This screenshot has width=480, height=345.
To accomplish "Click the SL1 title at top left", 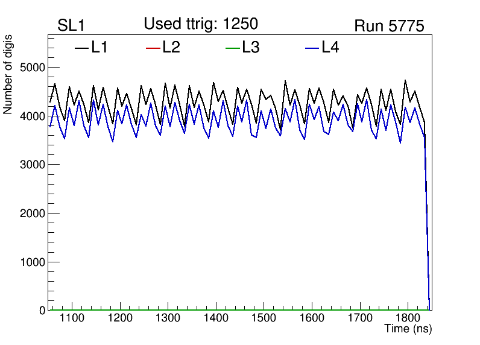I will pos(71,26).
